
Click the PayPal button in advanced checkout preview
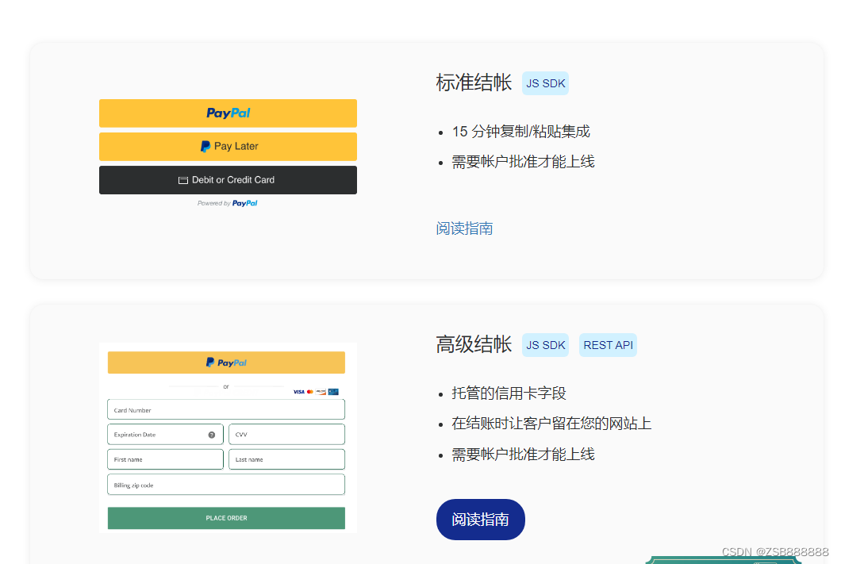pos(226,363)
